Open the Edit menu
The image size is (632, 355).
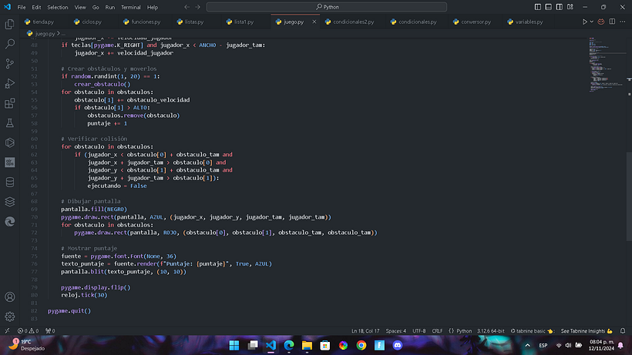tap(36, 7)
